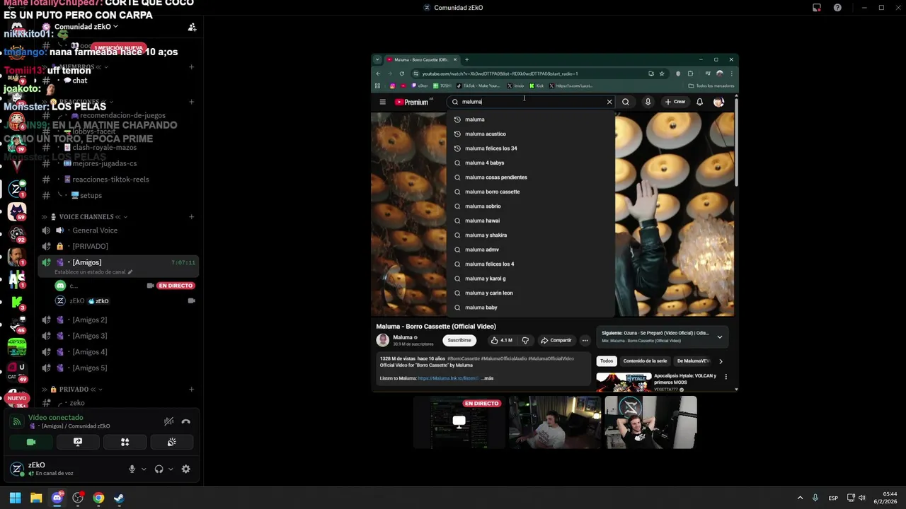The image size is (906, 509).
Task: Open the YouTube account avatar menu
Action: coord(718,102)
